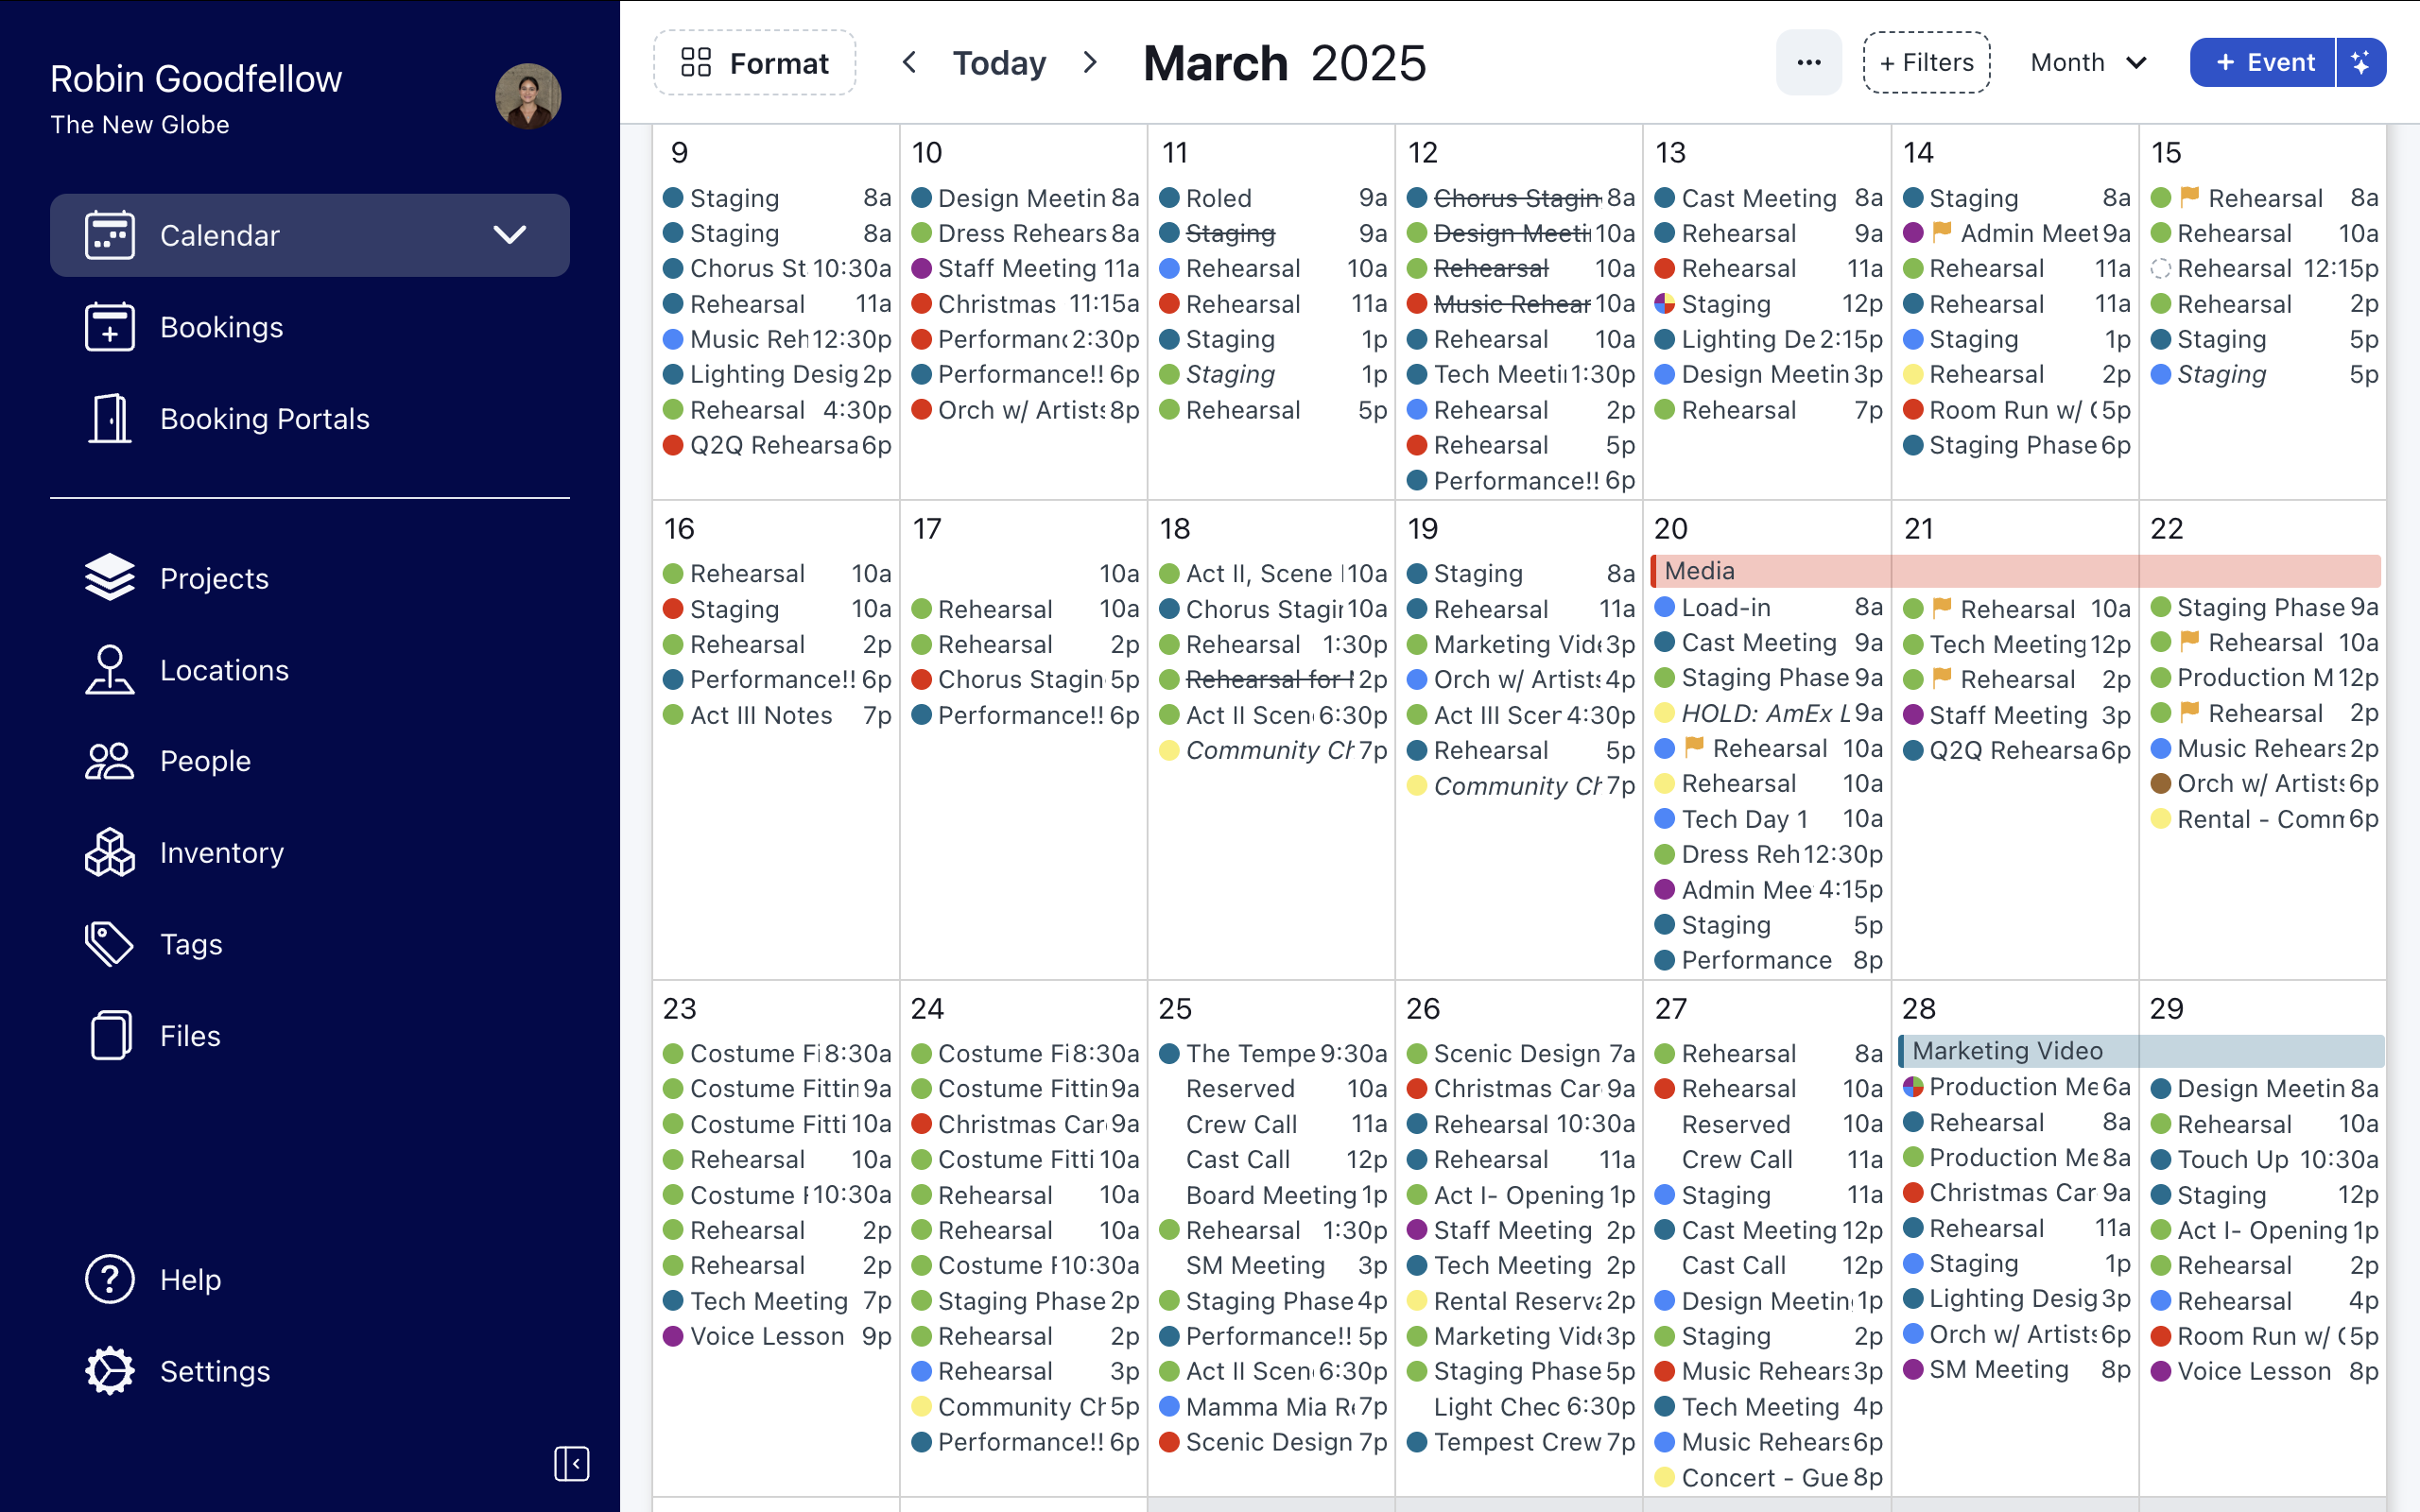This screenshot has height=1512, width=2420.
Task: Click the Help question mark icon
Action: click(110, 1279)
